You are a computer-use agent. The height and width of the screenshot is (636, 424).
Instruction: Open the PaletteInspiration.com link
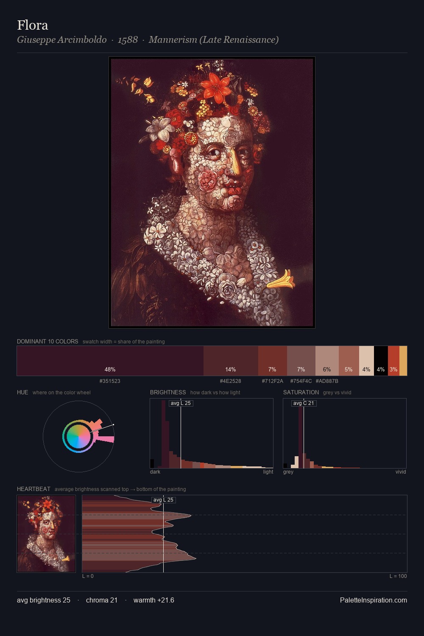coord(374,600)
